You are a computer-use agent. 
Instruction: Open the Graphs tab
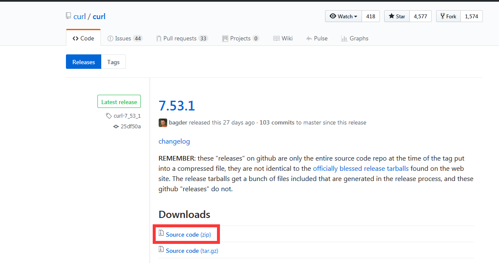coord(354,38)
